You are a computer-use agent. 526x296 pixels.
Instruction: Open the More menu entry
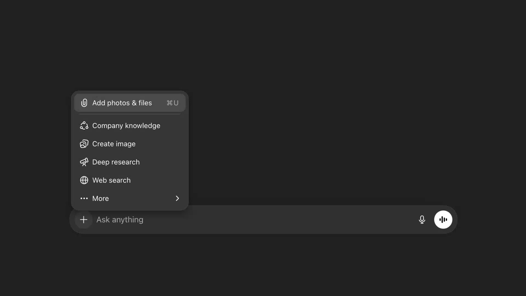coord(130,198)
